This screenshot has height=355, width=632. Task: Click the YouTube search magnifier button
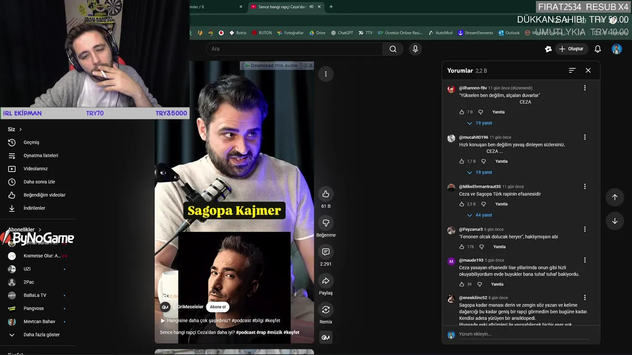tap(393, 49)
